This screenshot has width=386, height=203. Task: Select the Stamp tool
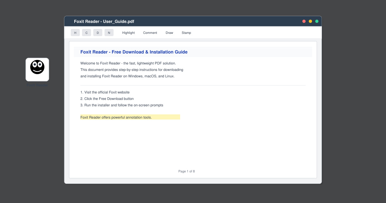coord(186,33)
